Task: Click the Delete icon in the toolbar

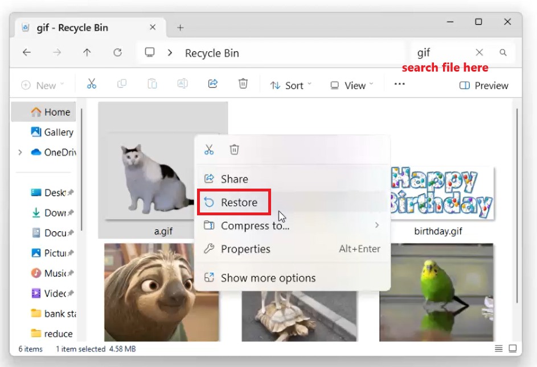Action: click(x=243, y=84)
